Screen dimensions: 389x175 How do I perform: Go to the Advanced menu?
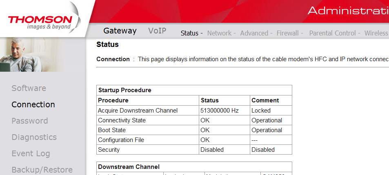pos(254,33)
